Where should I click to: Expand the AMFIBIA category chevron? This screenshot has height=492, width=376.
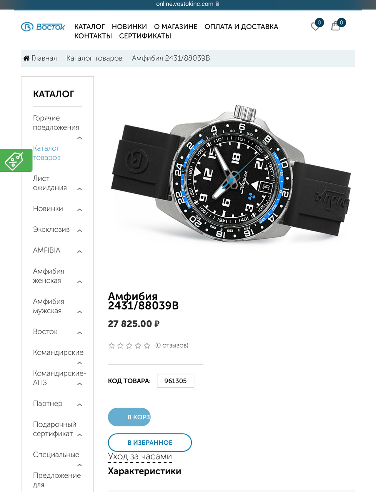click(x=80, y=251)
